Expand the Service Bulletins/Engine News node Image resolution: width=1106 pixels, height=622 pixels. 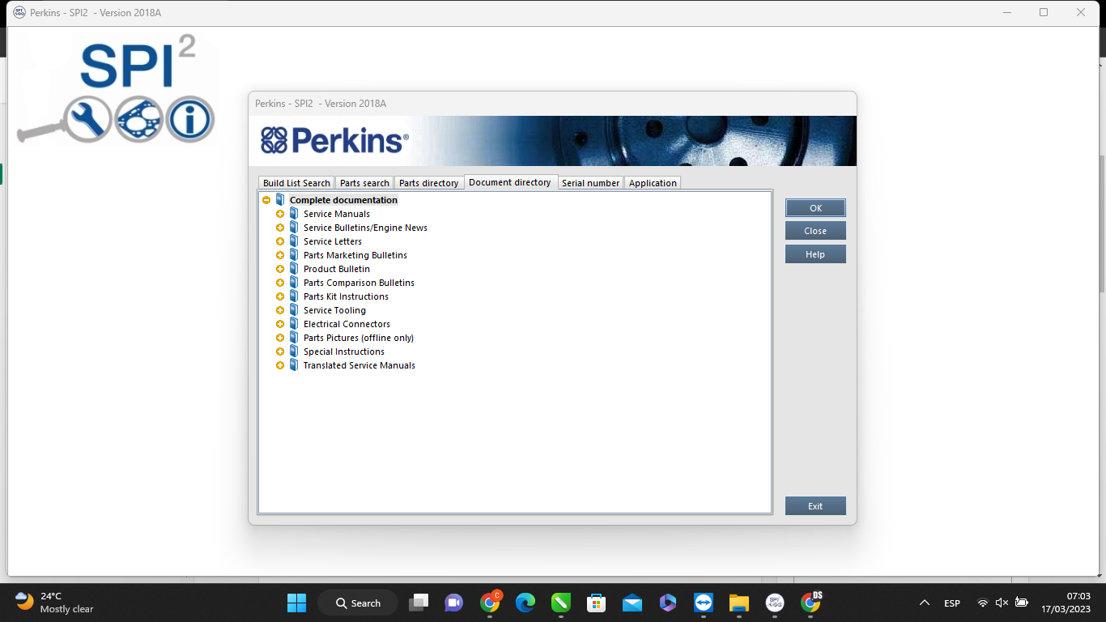click(280, 227)
